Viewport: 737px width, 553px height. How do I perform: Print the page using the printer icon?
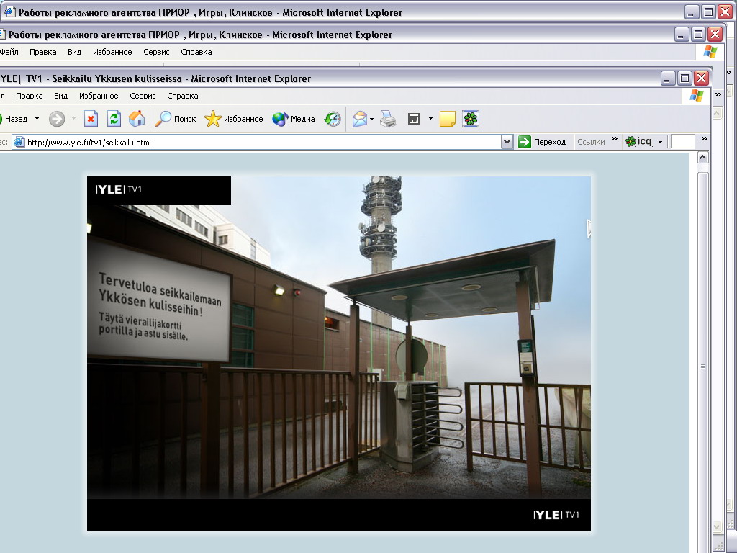click(388, 119)
